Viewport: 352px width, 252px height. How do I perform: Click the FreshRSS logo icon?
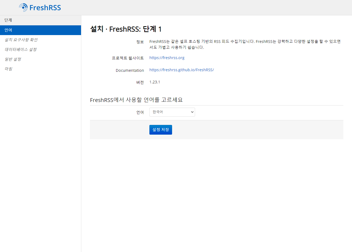pyautogui.click(x=23, y=8)
